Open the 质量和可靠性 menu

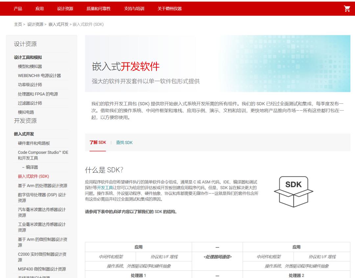(99, 9)
